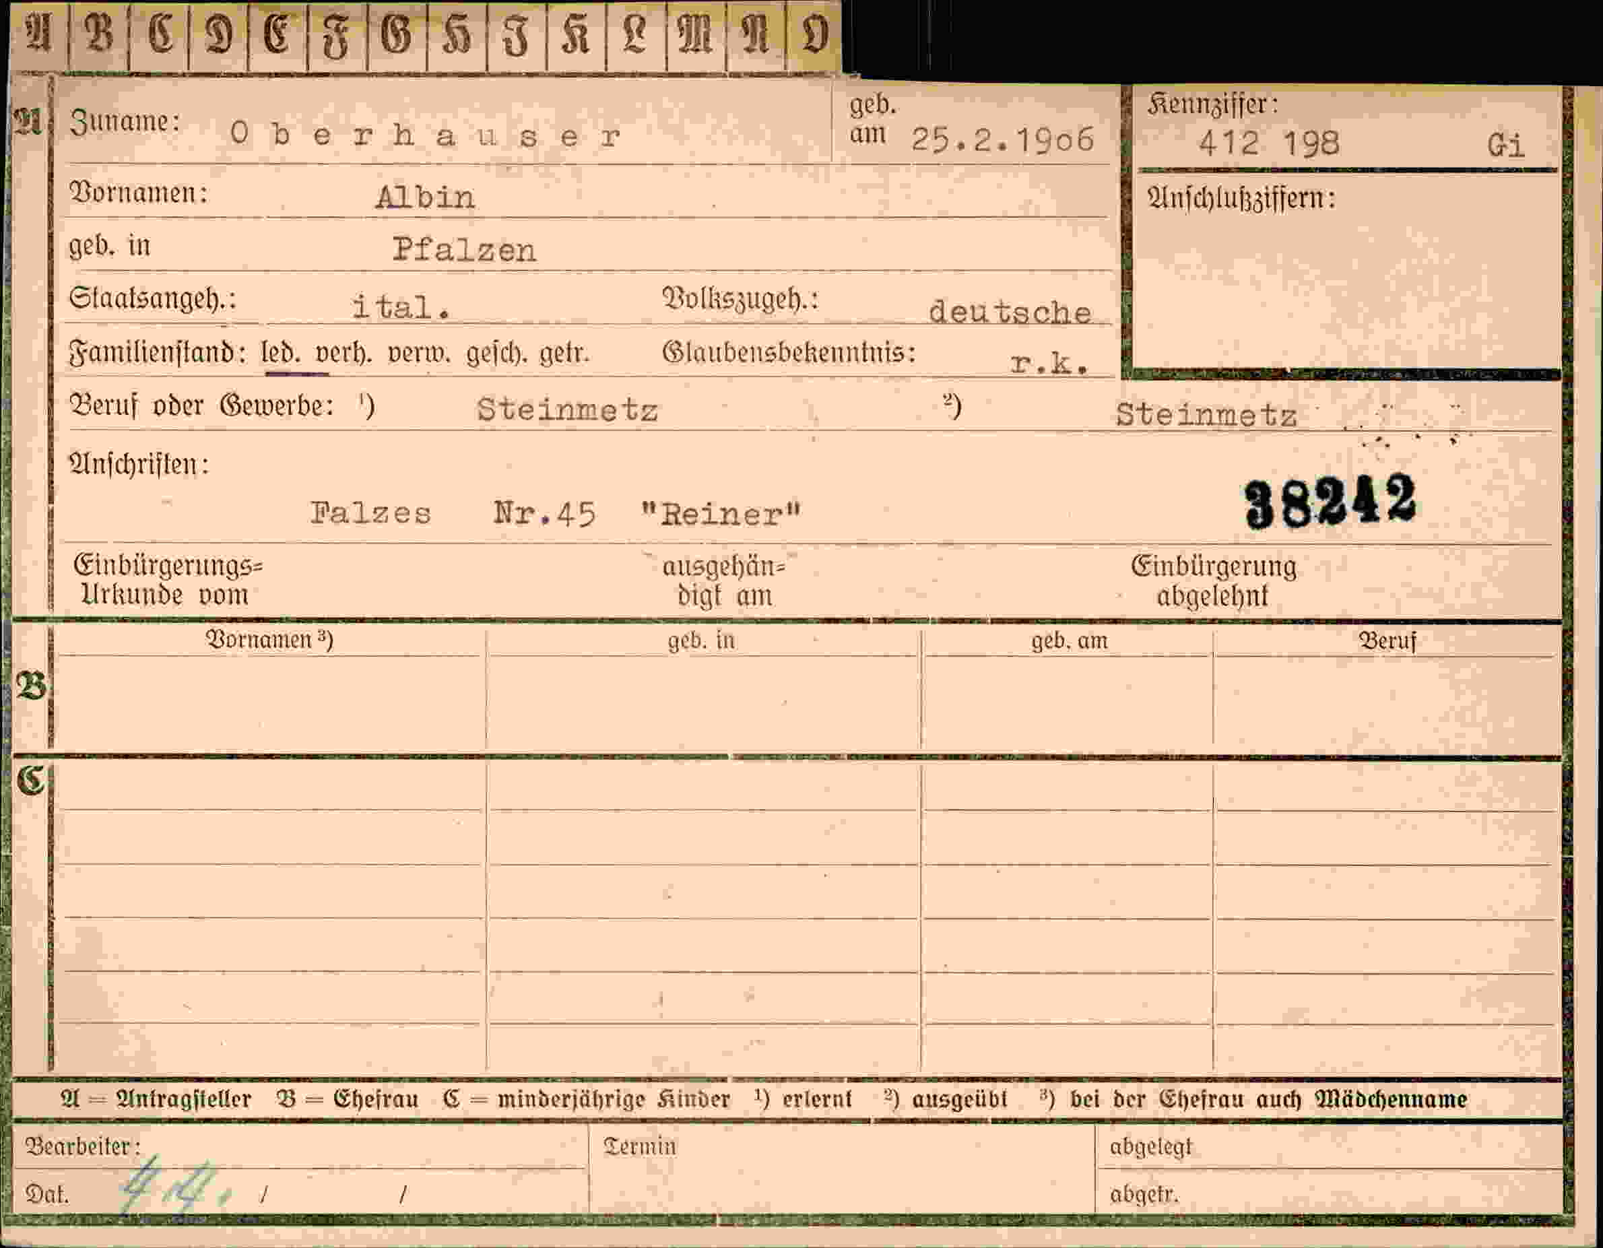This screenshot has height=1248, width=1603.
Task: Select the alphabet index tab G
Action: (x=396, y=35)
